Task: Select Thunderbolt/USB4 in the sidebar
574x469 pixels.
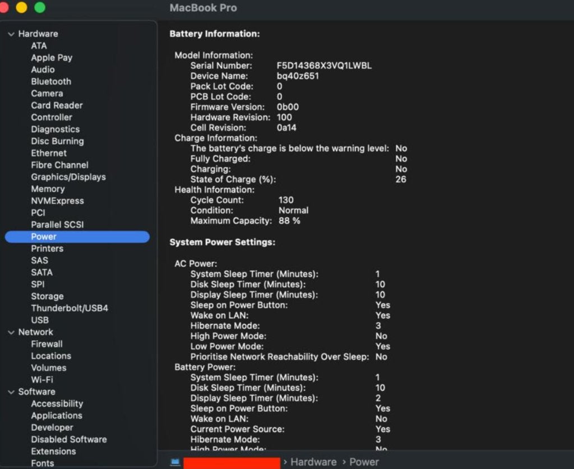Action: (x=70, y=308)
